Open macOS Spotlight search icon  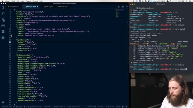[x=186, y=1]
